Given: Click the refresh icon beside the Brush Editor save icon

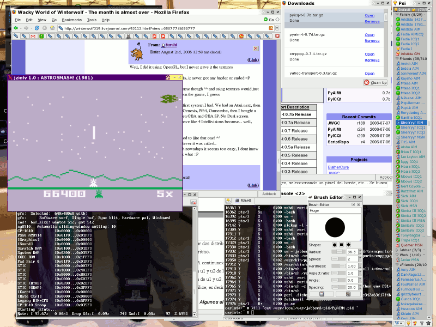Looking at the screenshot, I should coord(347,294).
